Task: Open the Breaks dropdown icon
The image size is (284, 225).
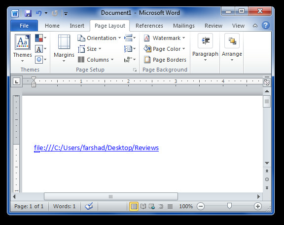Action: [x=130, y=38]
